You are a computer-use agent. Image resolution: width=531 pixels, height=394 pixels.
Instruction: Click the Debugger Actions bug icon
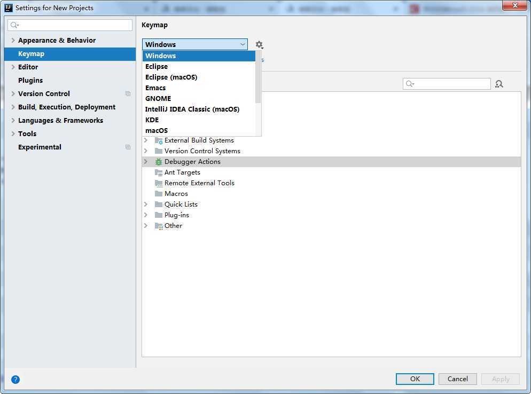click(x=159, y=162)
